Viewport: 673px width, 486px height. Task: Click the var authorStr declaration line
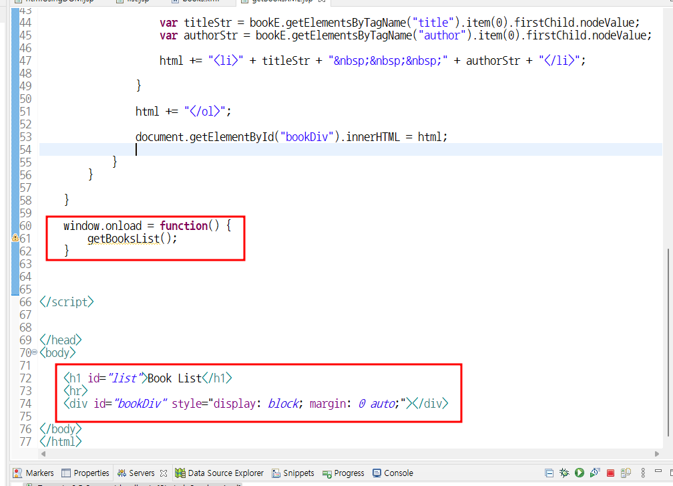pyautogui.click(x=406, y=35)
